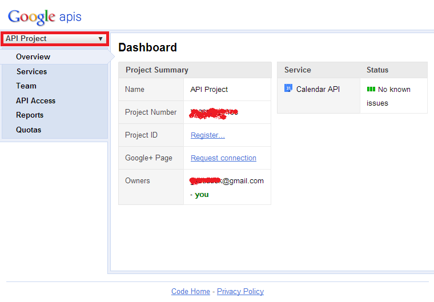
Task: Open the API Project dropdown
Action: pos(55,38)
